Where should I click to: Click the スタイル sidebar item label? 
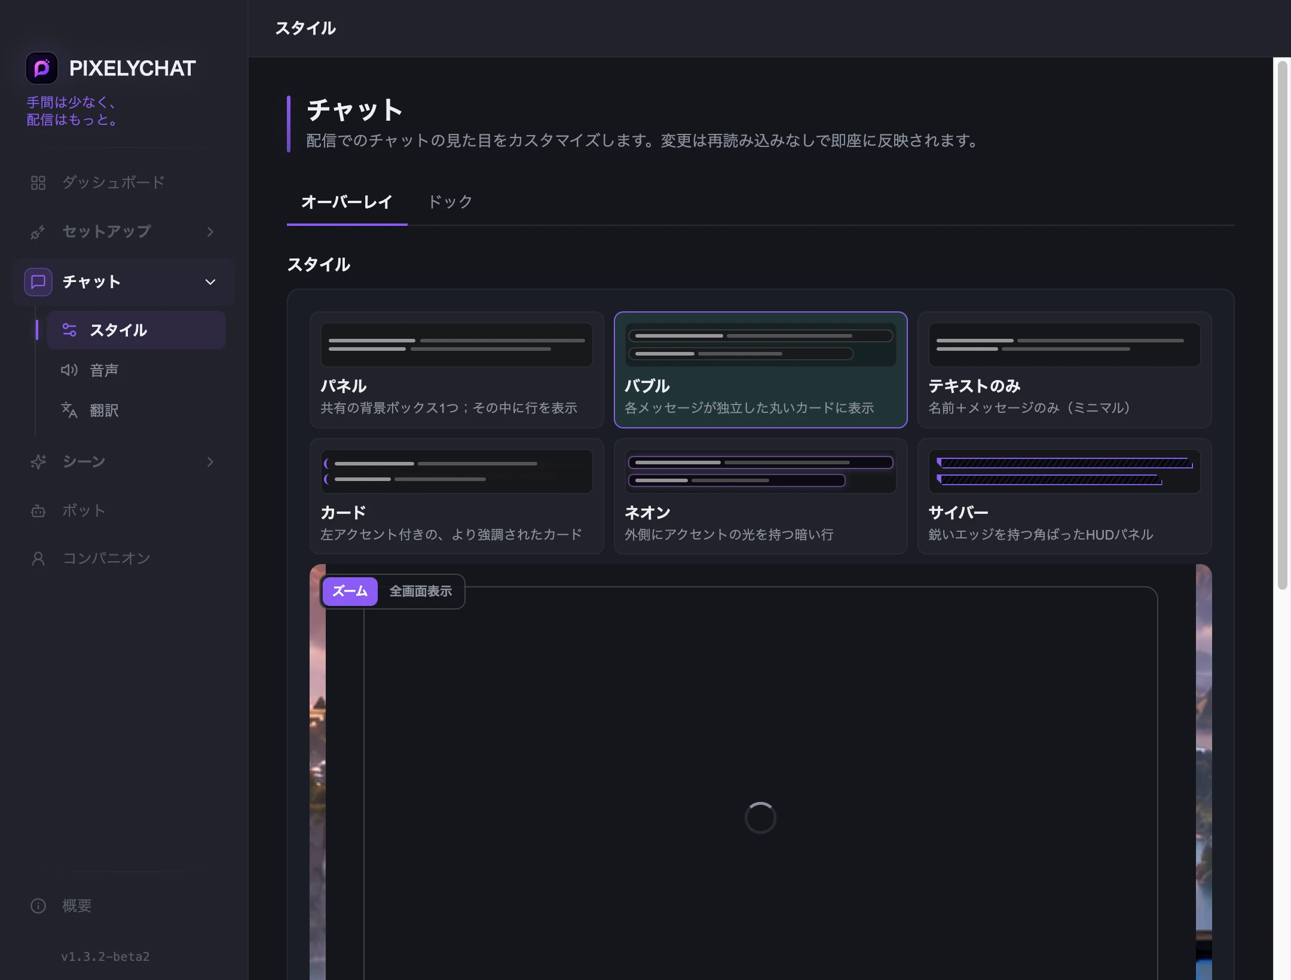click(x=118, y=330)
